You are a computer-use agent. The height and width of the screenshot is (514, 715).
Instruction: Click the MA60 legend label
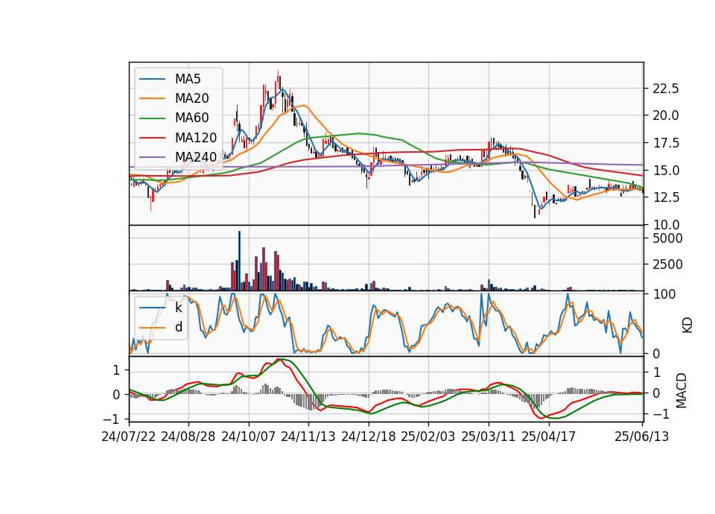(x=191, y=118)
